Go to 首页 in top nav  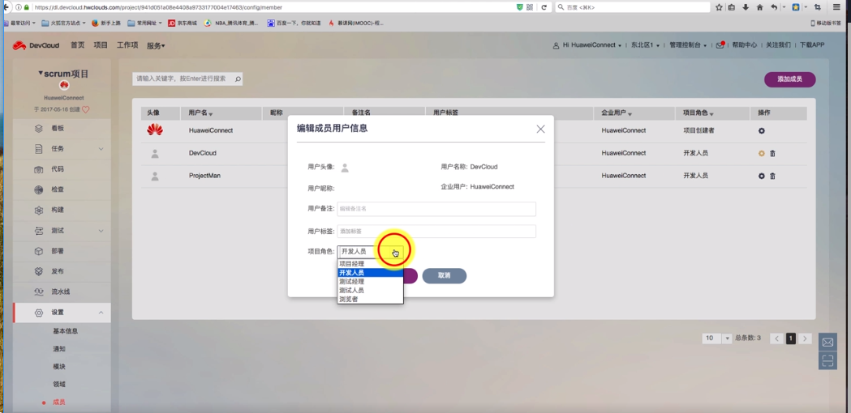pyautogui.click(x=78, y=45)
